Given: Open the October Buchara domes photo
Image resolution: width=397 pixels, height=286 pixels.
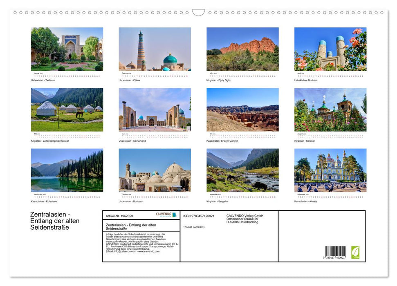Looking at the screenshot, I should (x=155, y=170).
